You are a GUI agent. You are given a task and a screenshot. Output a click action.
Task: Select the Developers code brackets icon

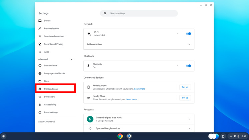40,97
